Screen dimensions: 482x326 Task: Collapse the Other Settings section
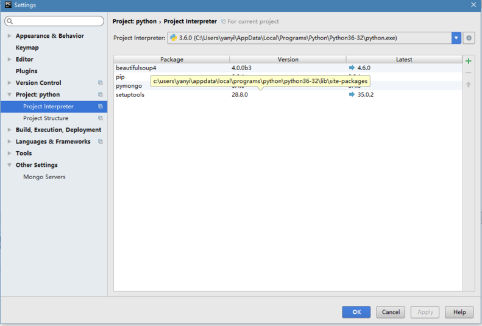(x=9, y=165)
